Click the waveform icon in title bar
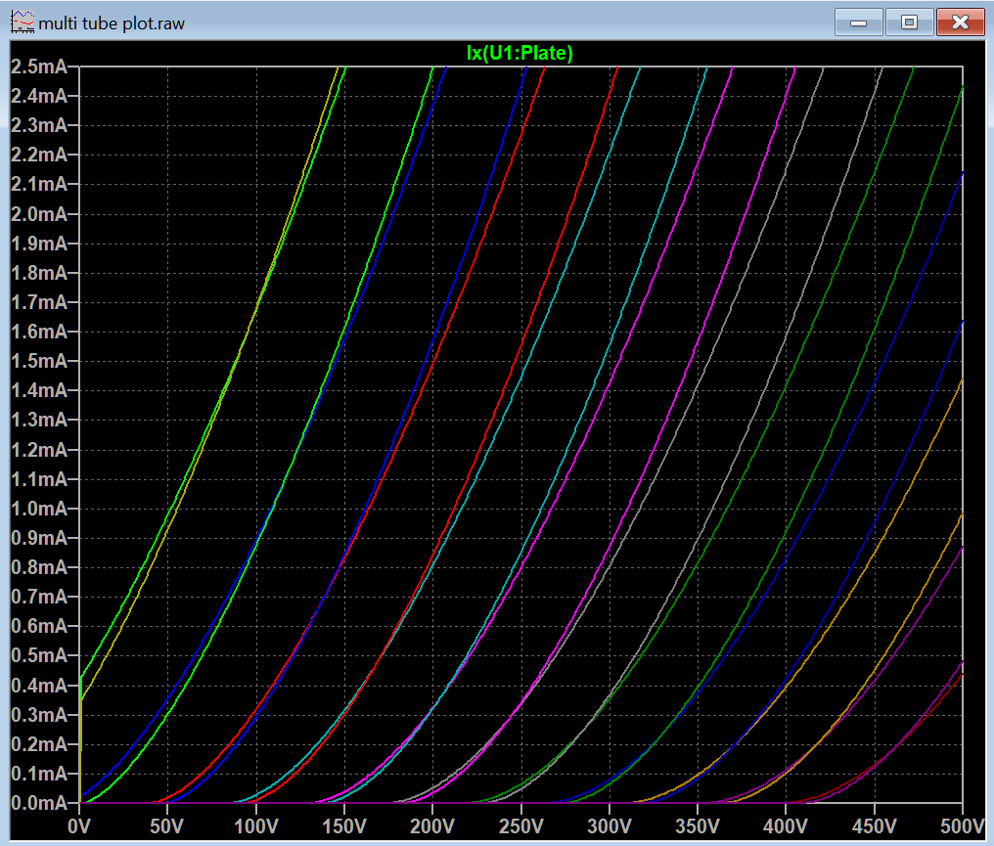994x846 pixels. (x=23, y=22)
